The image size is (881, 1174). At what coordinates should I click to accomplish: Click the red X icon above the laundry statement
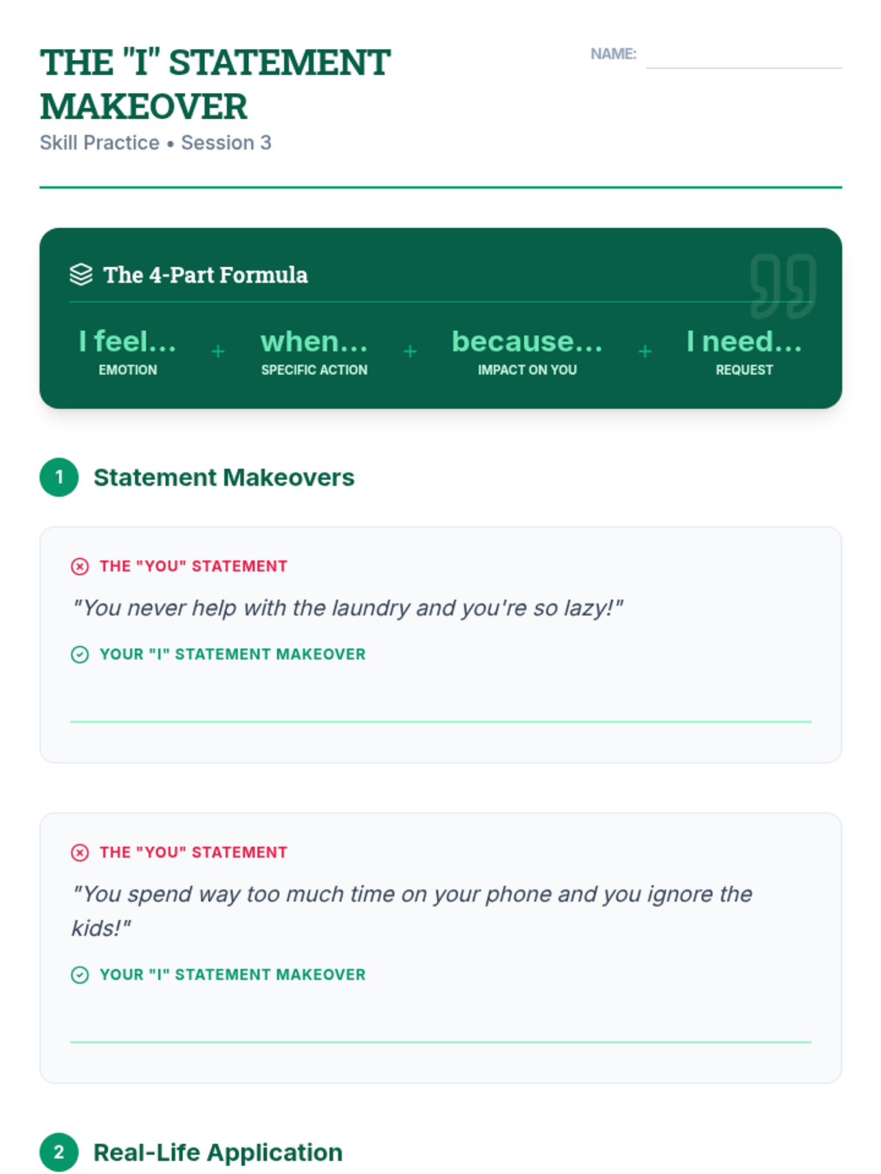(80, 566)
